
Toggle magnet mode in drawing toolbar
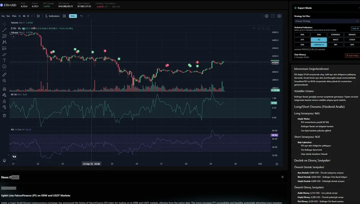point(5,89)
